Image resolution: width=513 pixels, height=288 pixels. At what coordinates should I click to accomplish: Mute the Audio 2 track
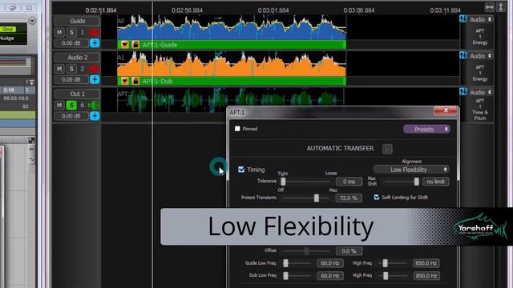click(59, 69)
